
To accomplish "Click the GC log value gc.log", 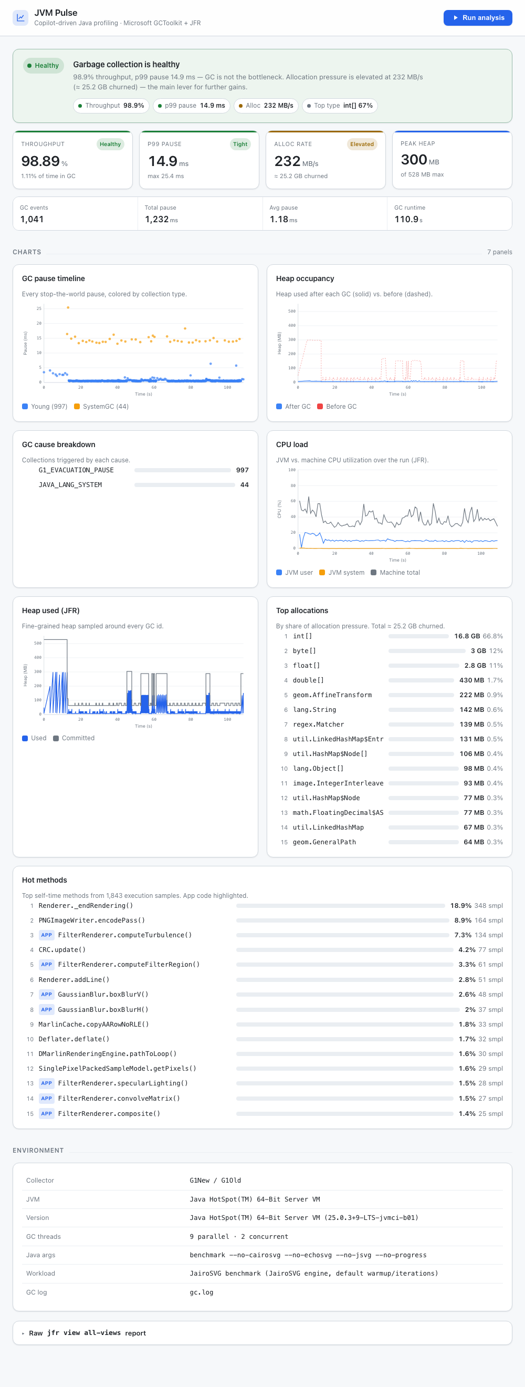I will pos(201,1292).
